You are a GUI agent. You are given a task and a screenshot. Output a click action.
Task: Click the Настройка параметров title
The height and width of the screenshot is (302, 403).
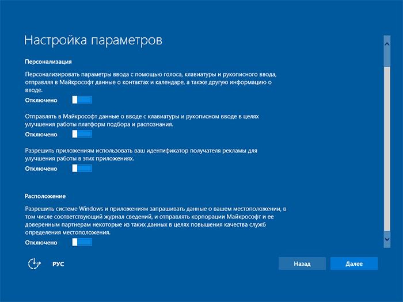[x=93, y=41]
